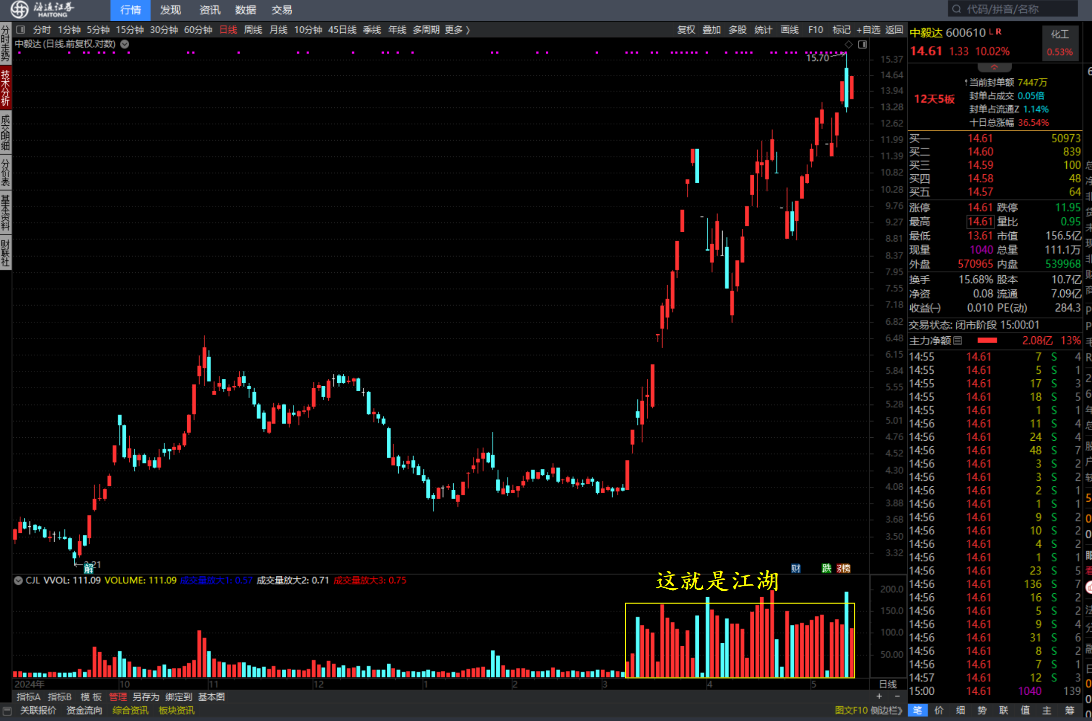Select the 值 value tab
Screen dimensions: 1092x721
pos(1026,710)
